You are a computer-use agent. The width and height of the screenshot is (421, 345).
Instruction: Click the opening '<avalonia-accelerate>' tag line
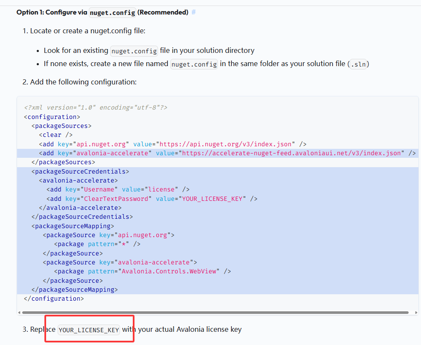coord(79,180)
